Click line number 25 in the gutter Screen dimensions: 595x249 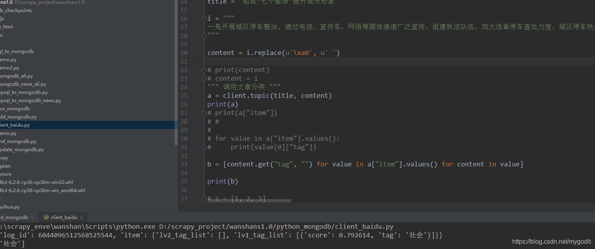183,96
